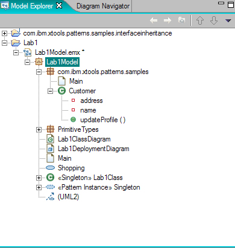The width and height of the screenshot is (235, 248).
Task: Click the Singleton pattern instance dashed ellipse icon
Action: (50, 187)
